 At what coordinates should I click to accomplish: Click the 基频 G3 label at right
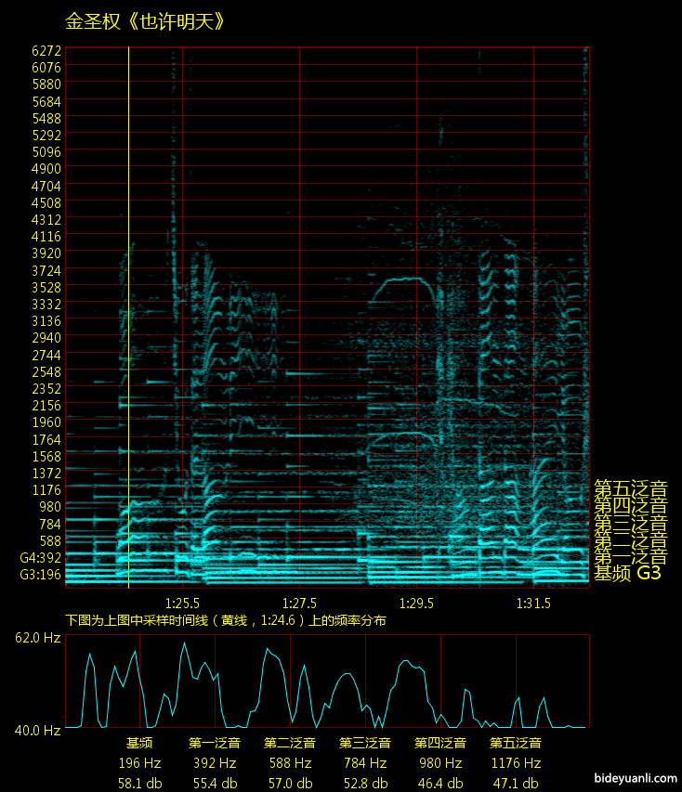tap(627, 573)
